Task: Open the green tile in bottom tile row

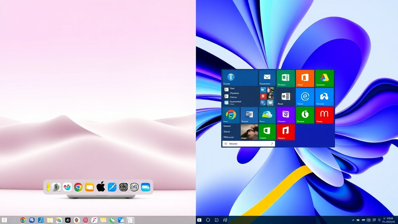Action: pyautogui.click(x=267, y=132)
